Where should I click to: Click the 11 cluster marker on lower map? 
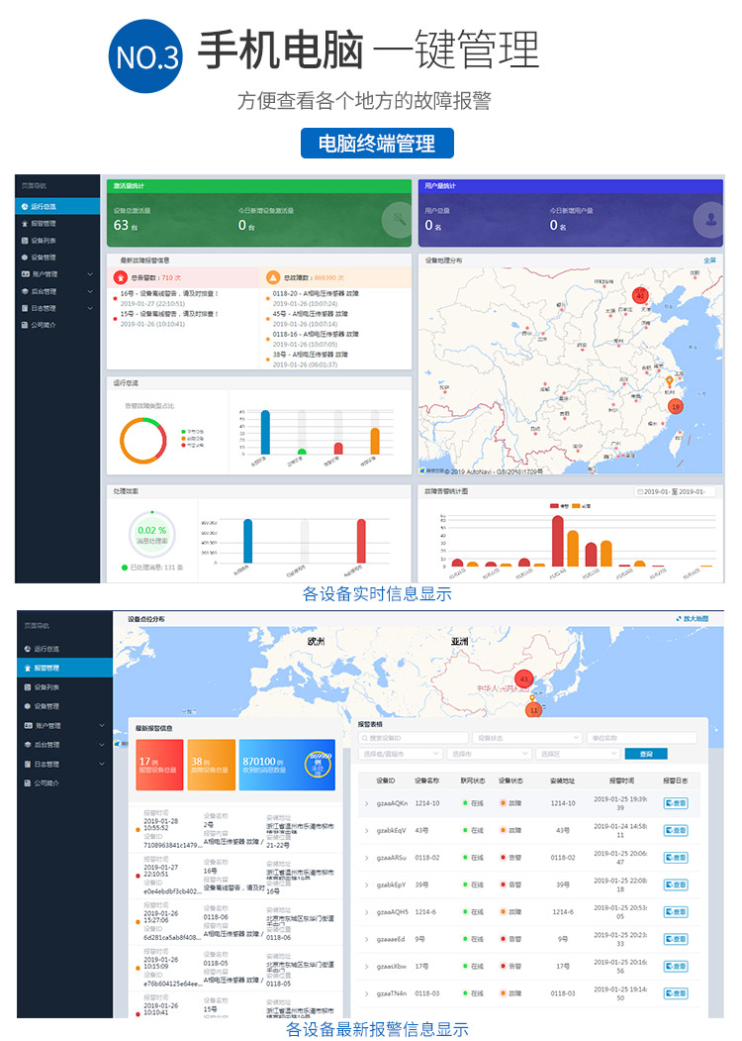coord(533,709)
